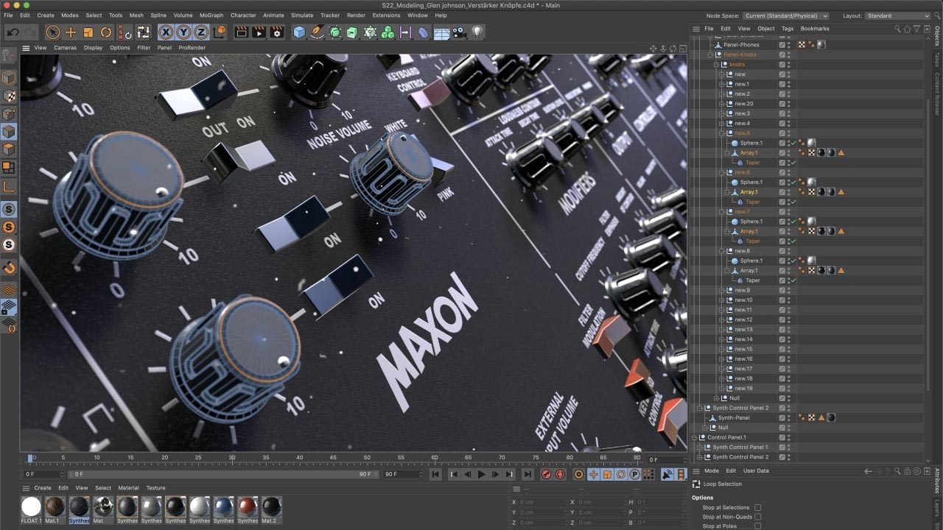943x530 pixels.
Task: Select the Move tool
Action: point(69,32)
